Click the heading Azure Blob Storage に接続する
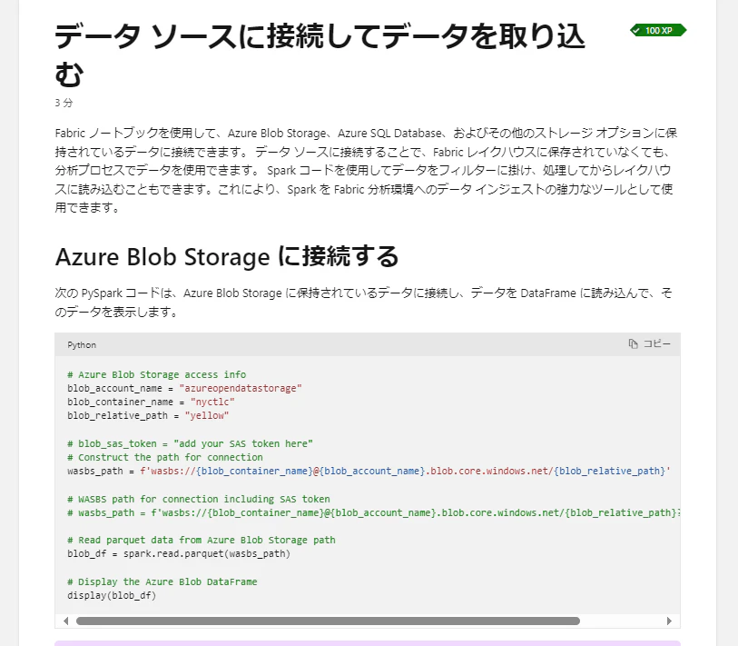 pos(227,257)
